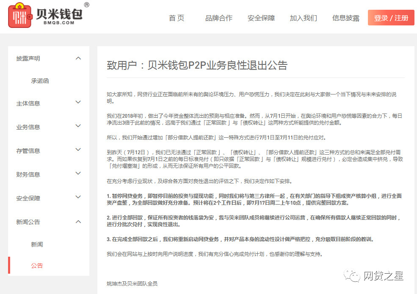Expand the sidebar 安全保障 section chevron
Viewport: 417px width, 294px height.
click(78, 197)
